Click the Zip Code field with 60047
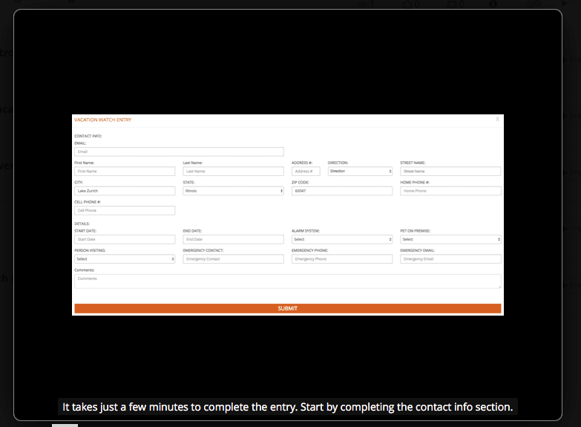 [x=341, y=191]
